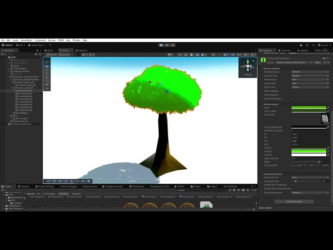Click the shader Edit button

(x=318, y=63)
